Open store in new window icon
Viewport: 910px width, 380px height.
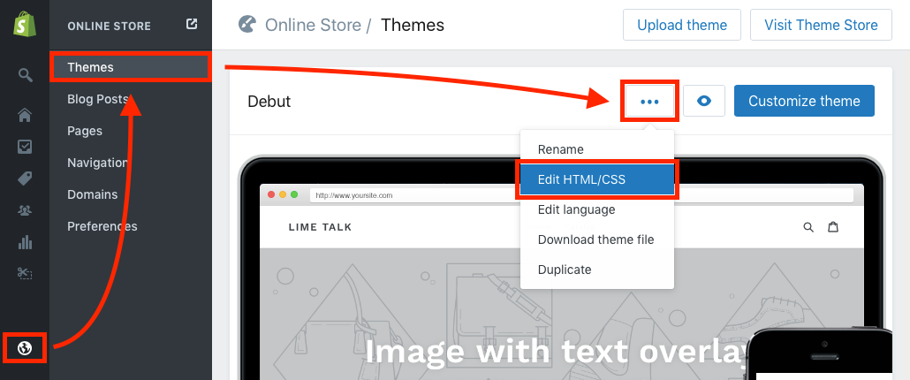coord(192,25)
